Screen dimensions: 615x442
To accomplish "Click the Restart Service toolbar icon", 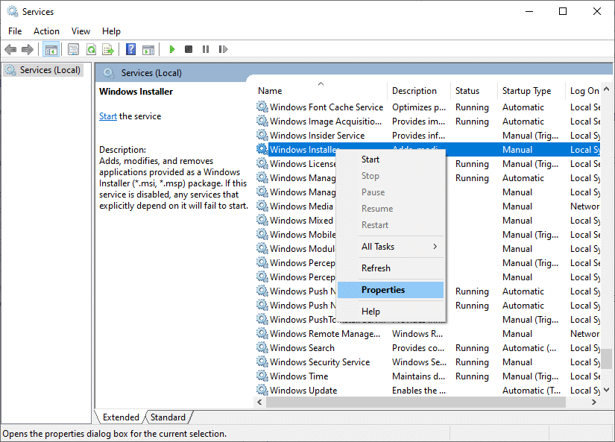I will (x=223, y=49).
